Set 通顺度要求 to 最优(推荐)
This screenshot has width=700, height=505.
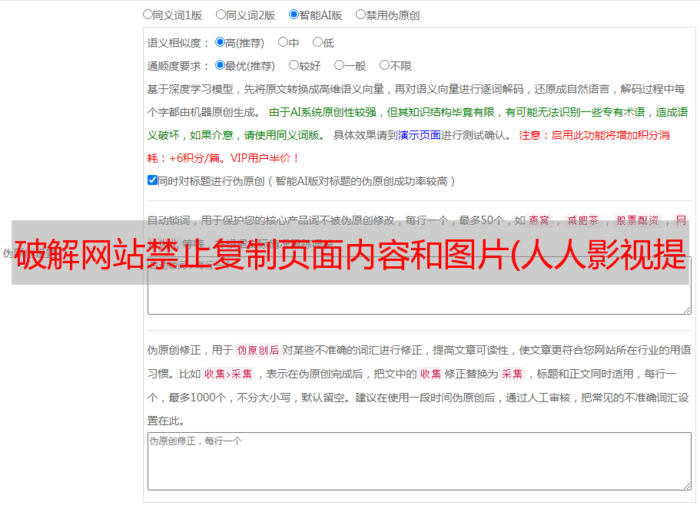pos(220,65)
